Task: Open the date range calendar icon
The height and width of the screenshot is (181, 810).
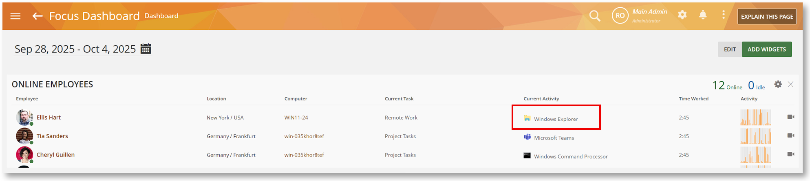Action: click(146, 49)
